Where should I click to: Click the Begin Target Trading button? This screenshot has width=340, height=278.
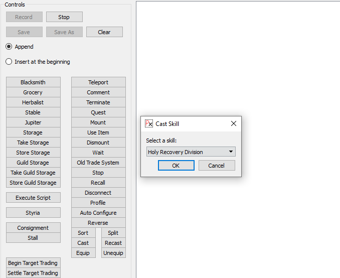click(x=33, y=263)
